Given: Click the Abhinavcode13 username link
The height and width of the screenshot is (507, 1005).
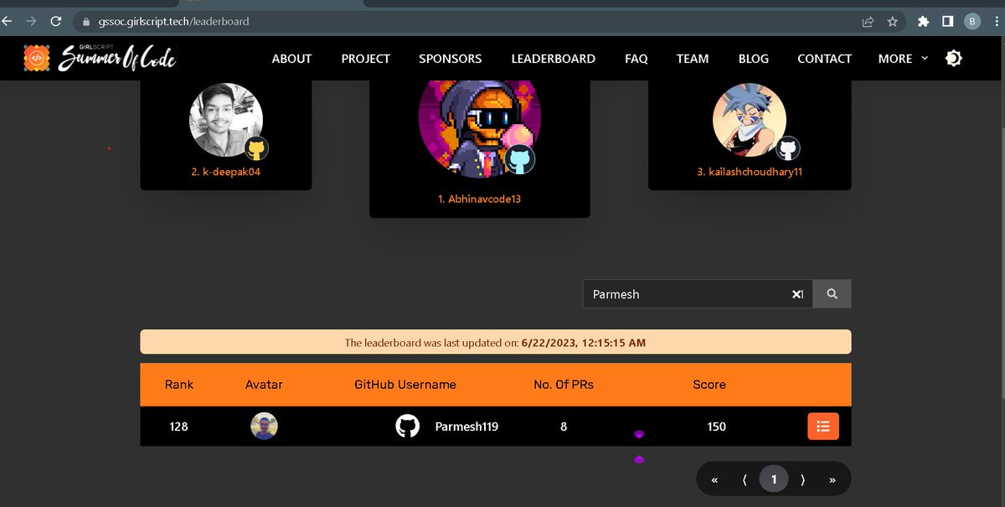Looking at the screenshot, I should tap(480, 199).
